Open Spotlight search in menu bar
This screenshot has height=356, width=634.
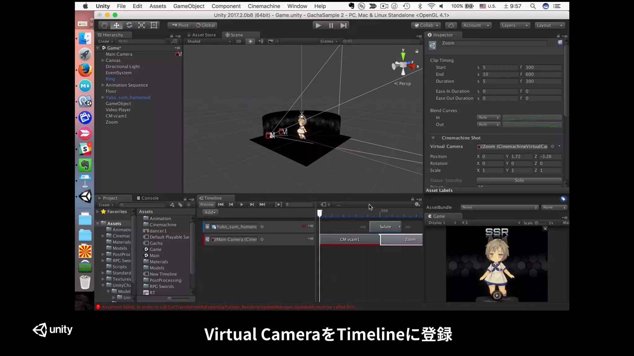click(533, 6)
